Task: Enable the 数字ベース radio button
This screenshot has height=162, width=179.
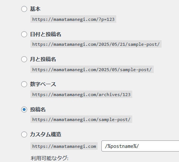Action: [24, 84]
